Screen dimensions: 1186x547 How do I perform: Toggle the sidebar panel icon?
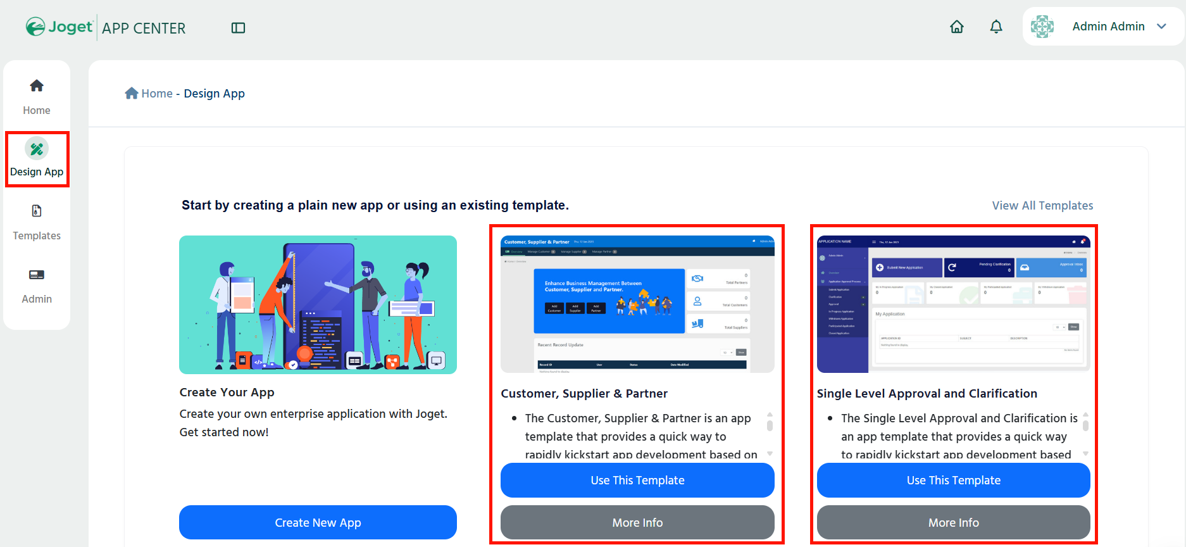pyautogui.click(x=238, y=28)
